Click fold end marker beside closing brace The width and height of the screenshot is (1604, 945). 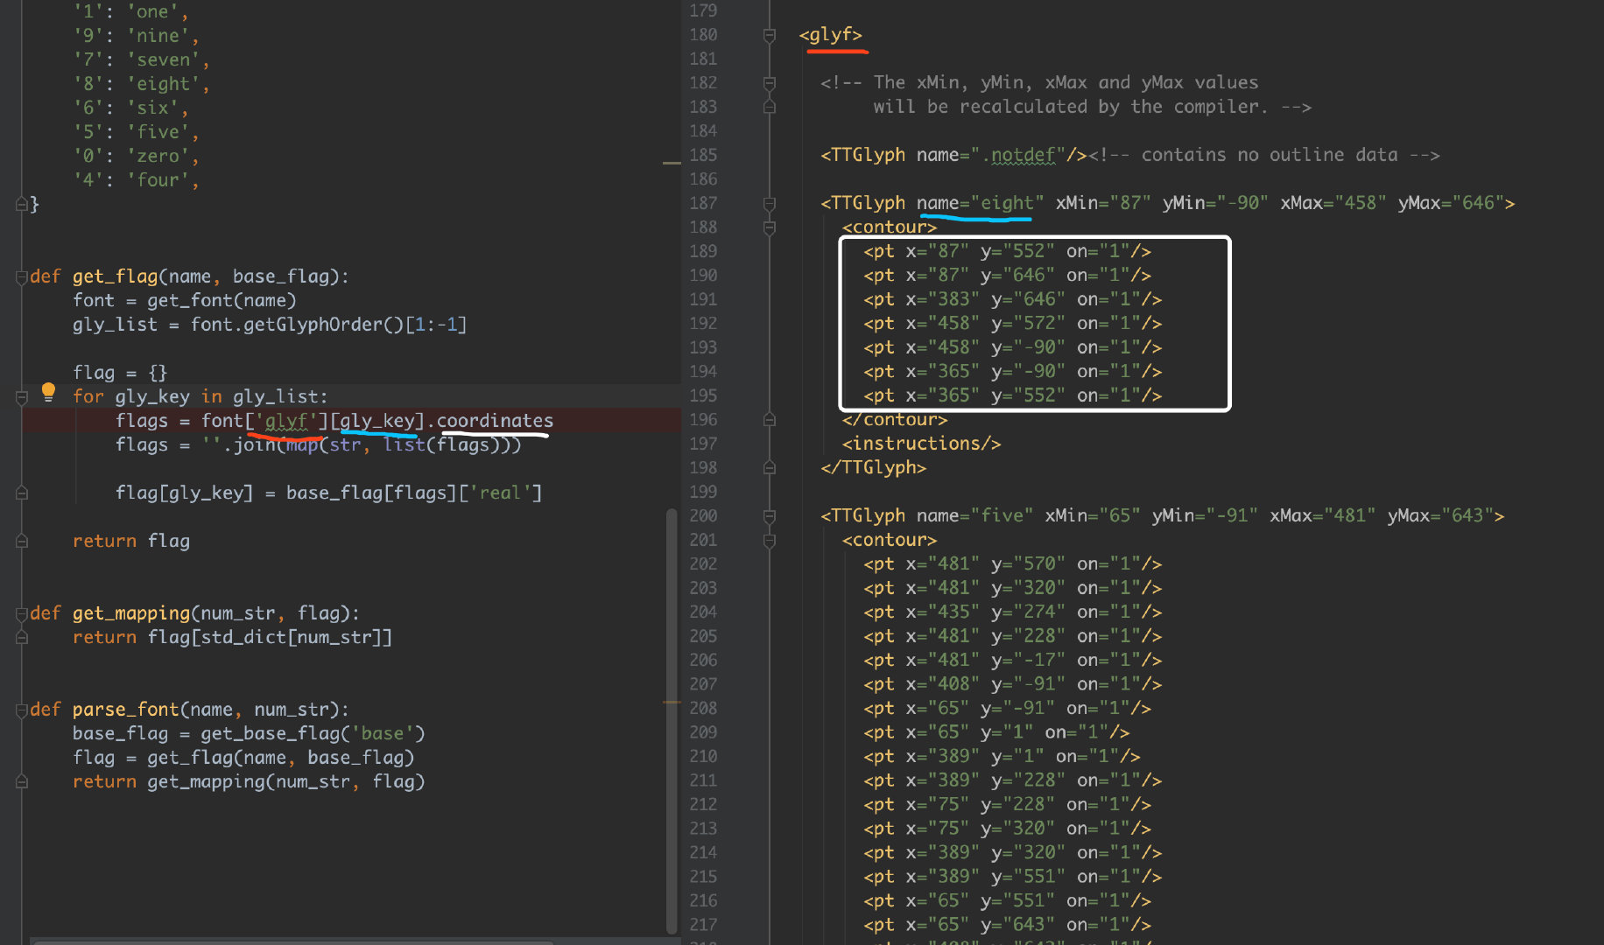point(22,205)
